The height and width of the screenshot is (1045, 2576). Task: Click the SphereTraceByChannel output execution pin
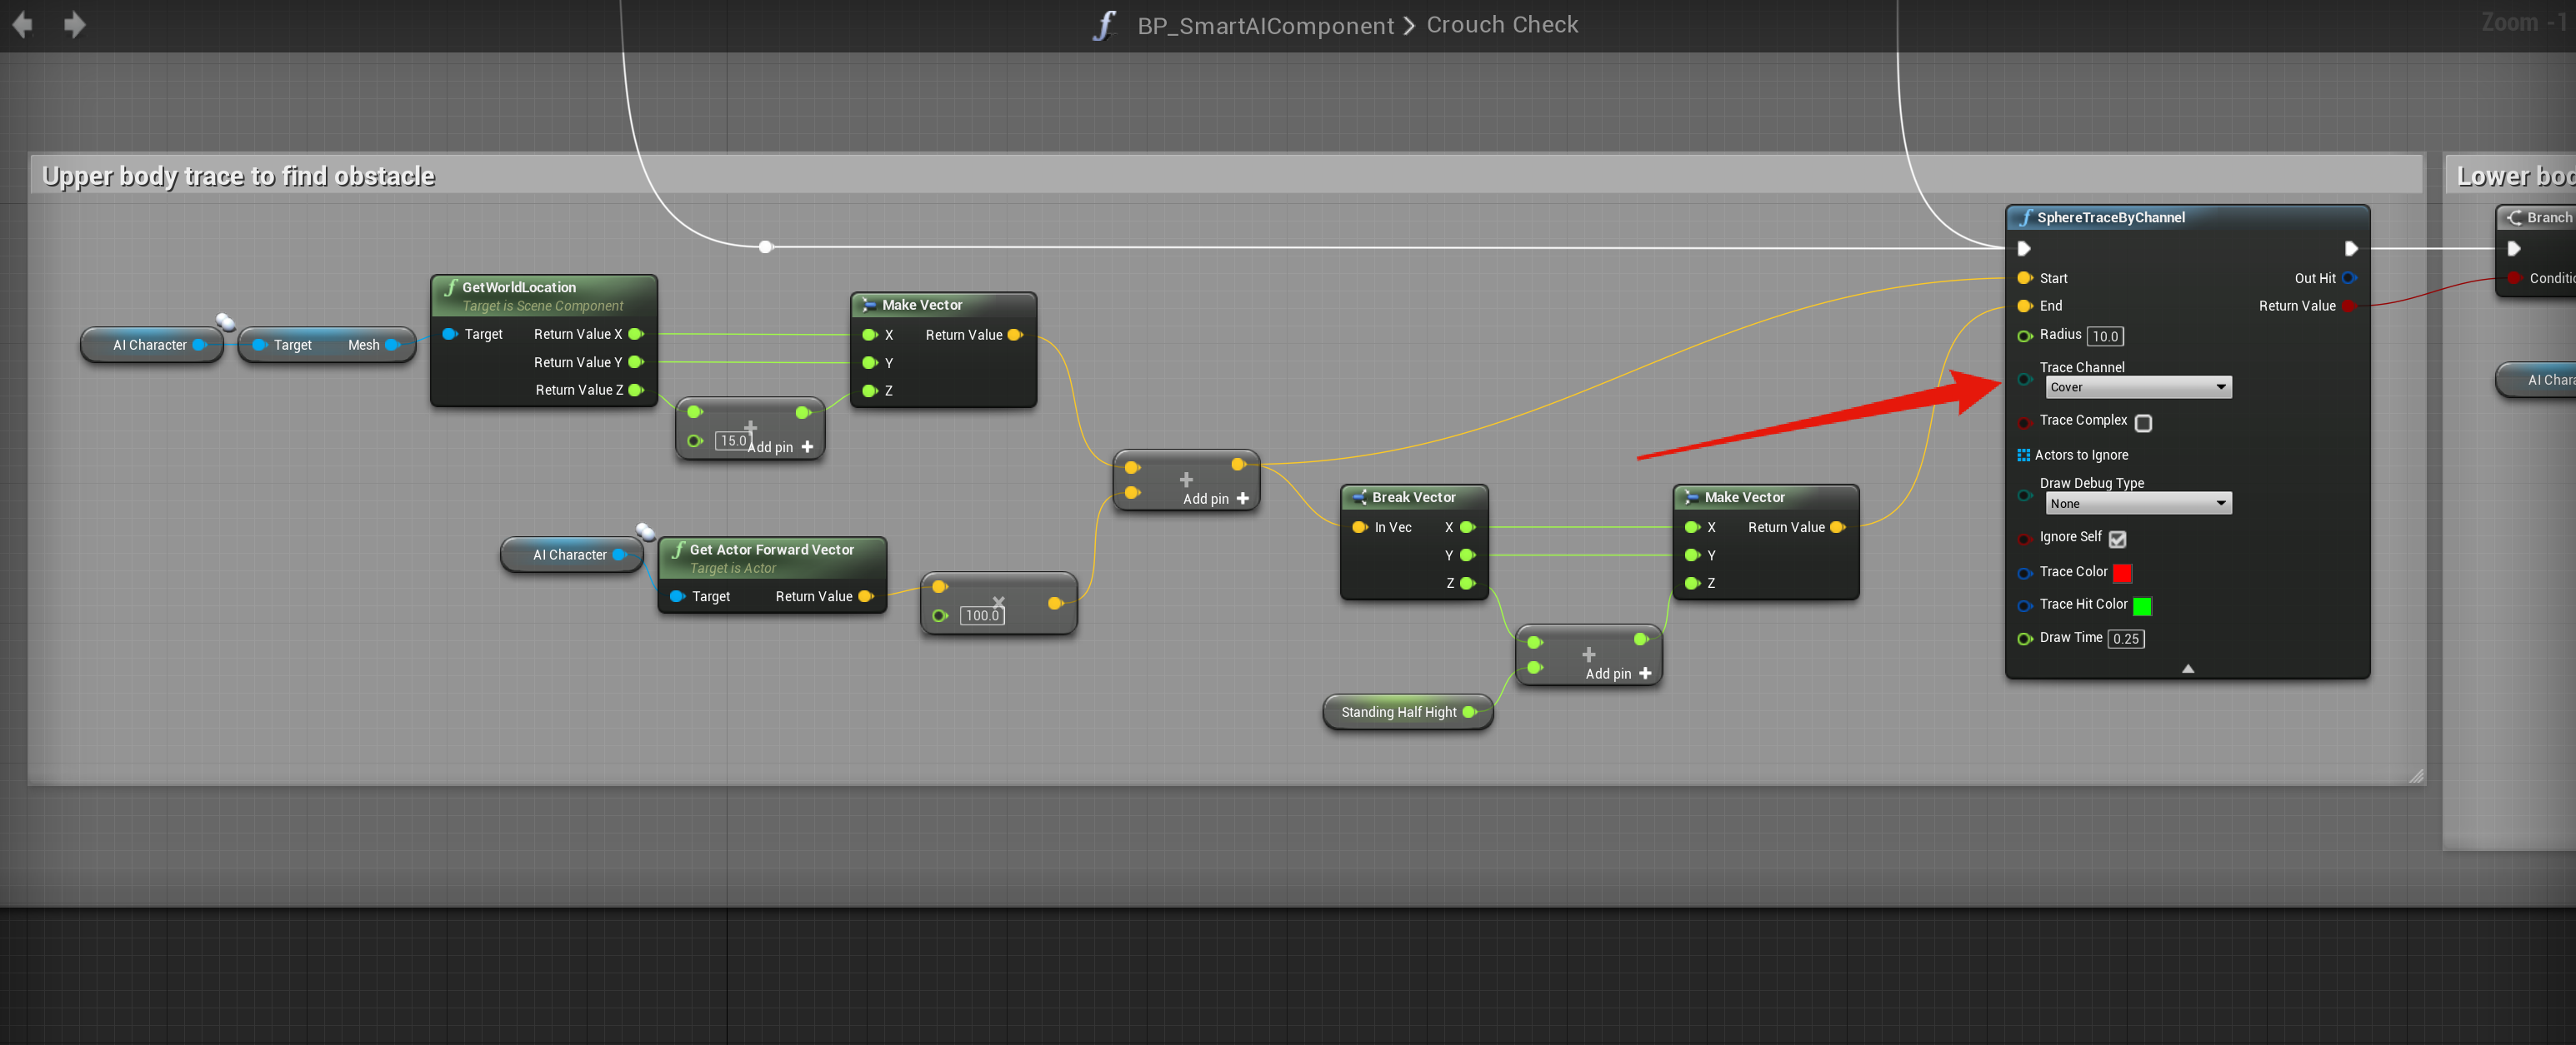click(2351, 248)
